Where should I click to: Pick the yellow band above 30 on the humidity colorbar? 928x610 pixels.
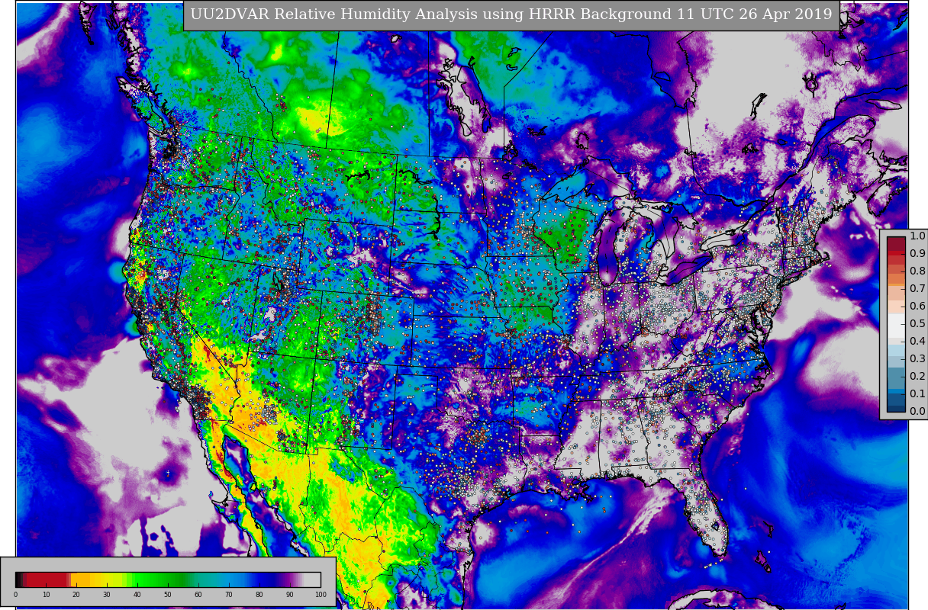pyautogui.click(x=107, y=579)
